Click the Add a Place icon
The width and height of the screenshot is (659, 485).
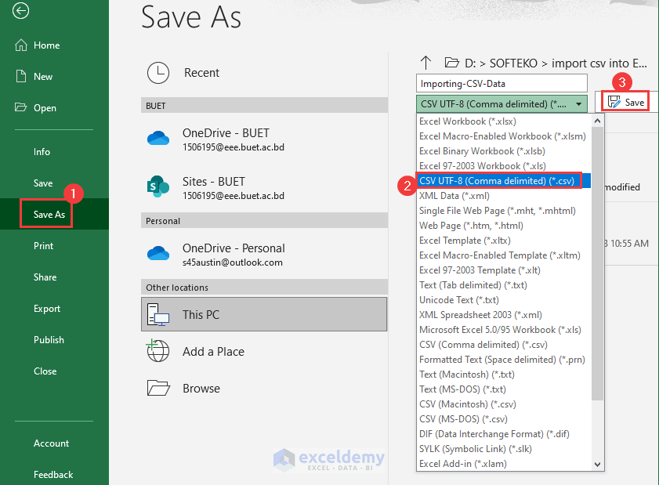(x=158, y=351)
